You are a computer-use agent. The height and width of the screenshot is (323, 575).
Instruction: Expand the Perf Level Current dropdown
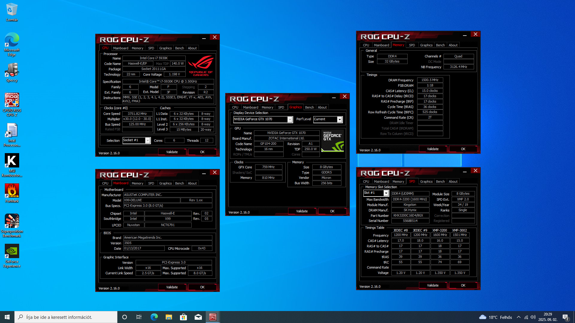pos(340,120)
